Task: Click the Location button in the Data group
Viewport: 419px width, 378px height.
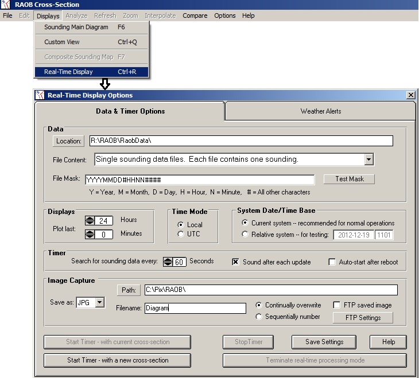Action: (x=68, y=141)
